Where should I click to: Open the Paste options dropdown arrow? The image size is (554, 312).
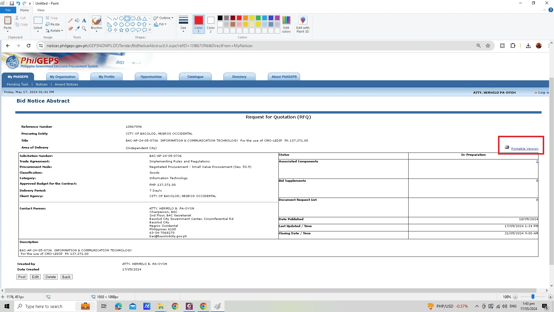[x=8, y=31]
